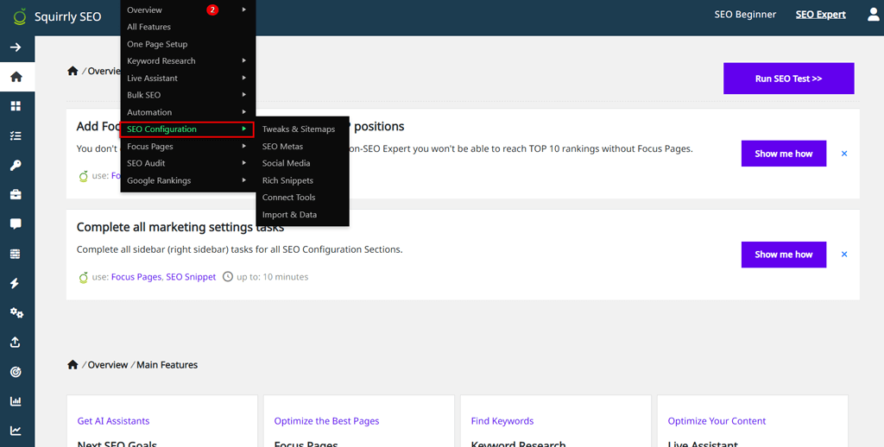Open the table rows (Bulk SEO) sidebar icon
This screenshot has width=884, height=447.
pos(16,255)
